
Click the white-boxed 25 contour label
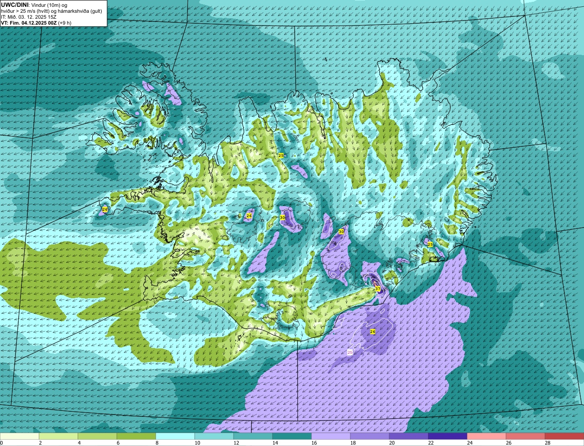350,352
